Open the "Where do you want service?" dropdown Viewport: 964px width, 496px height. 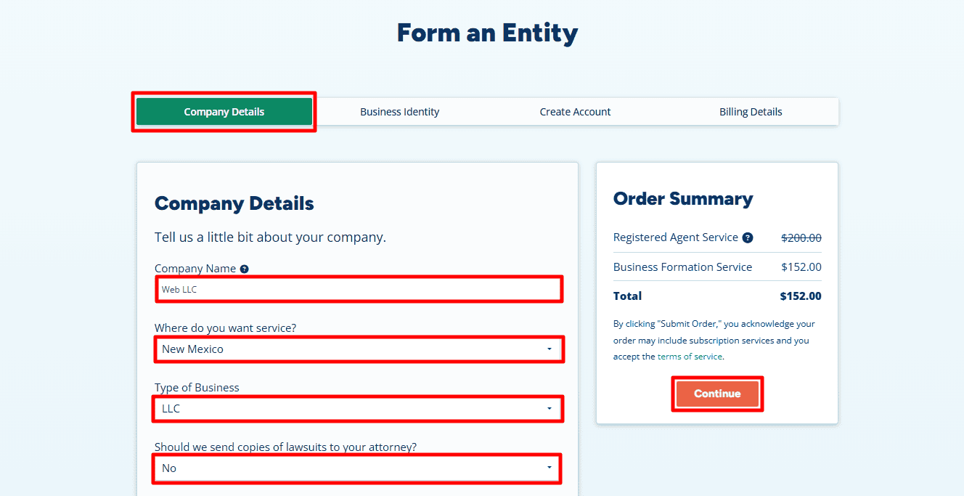pos(359,349)
